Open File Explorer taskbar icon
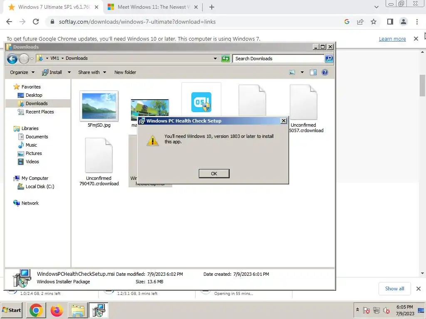 tap(78, 310)
